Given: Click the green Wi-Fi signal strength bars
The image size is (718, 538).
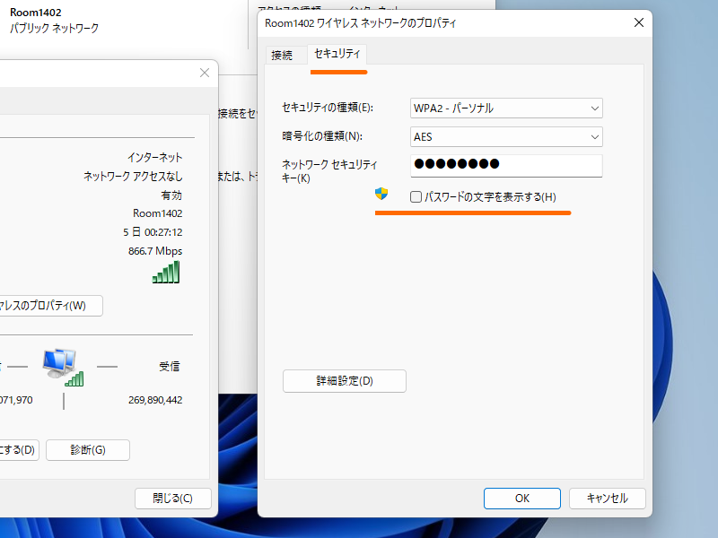Looking at the screenshot, I should [165, 271].
